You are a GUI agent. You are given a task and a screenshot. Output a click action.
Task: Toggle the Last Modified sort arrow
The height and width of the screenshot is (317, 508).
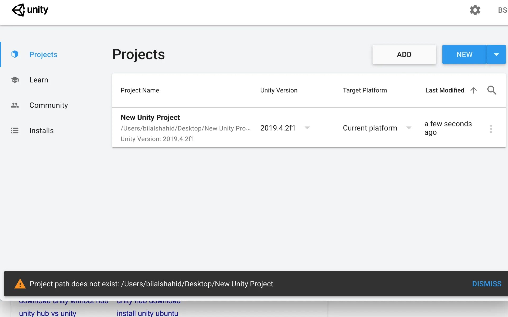474,90
